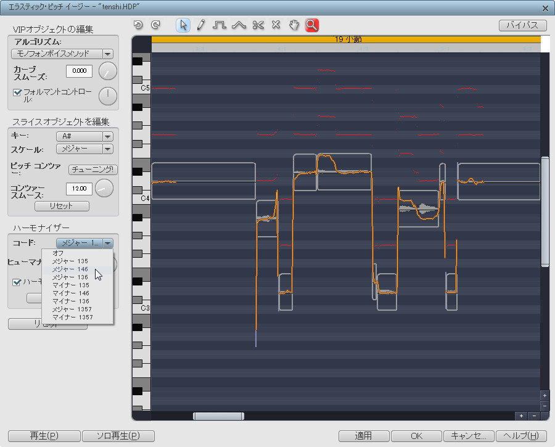The width and height of the screenshot is (555, 447).
Task: Confirm with the OK button
Action: [x=417, y=436]
